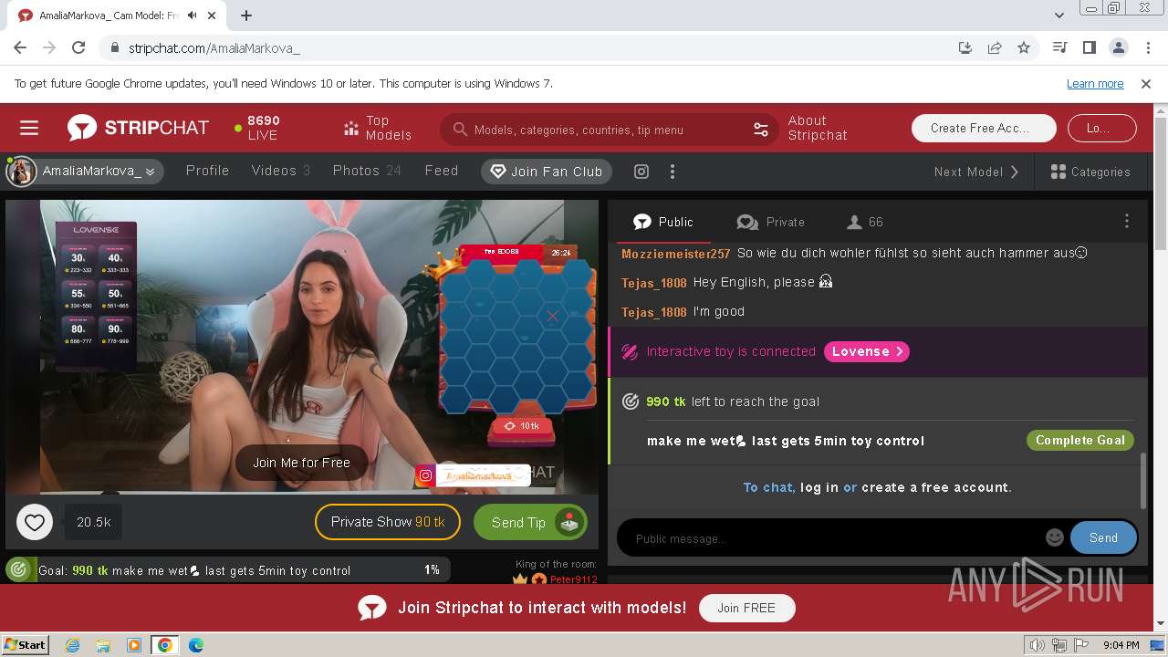
Task: Mute tab audio icon
Action: (x=192, y=16)
